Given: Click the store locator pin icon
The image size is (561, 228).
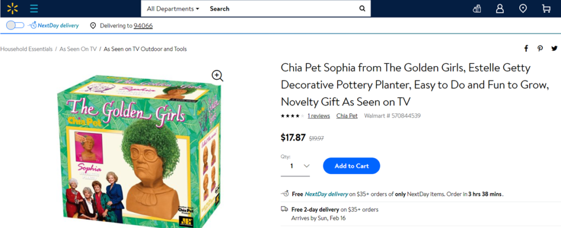Looking at the screenshot, I should 523,9.
